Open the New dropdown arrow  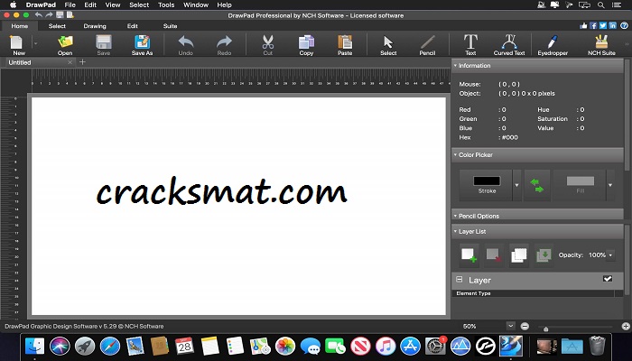(36, 43)
